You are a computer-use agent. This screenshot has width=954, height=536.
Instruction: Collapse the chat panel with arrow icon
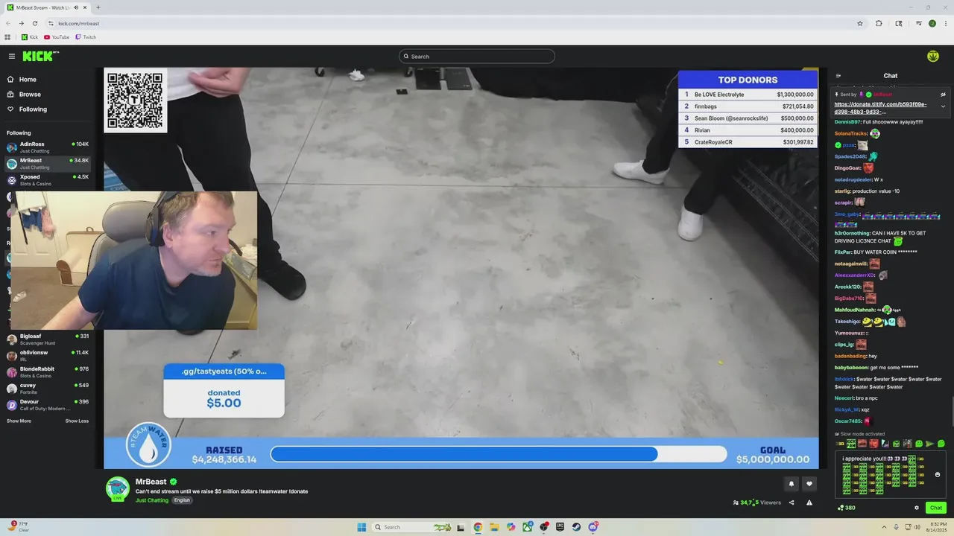tap(838, 75)
